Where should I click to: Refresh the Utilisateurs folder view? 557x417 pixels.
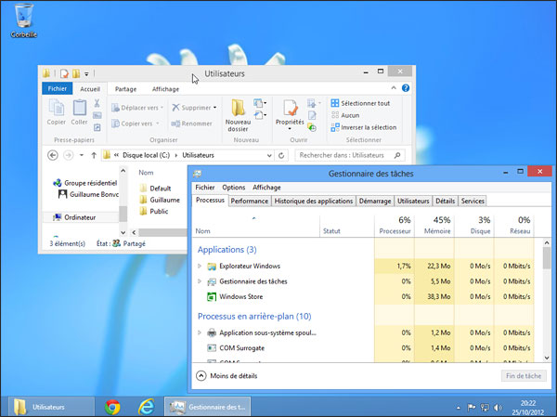[x=281, y=155]
